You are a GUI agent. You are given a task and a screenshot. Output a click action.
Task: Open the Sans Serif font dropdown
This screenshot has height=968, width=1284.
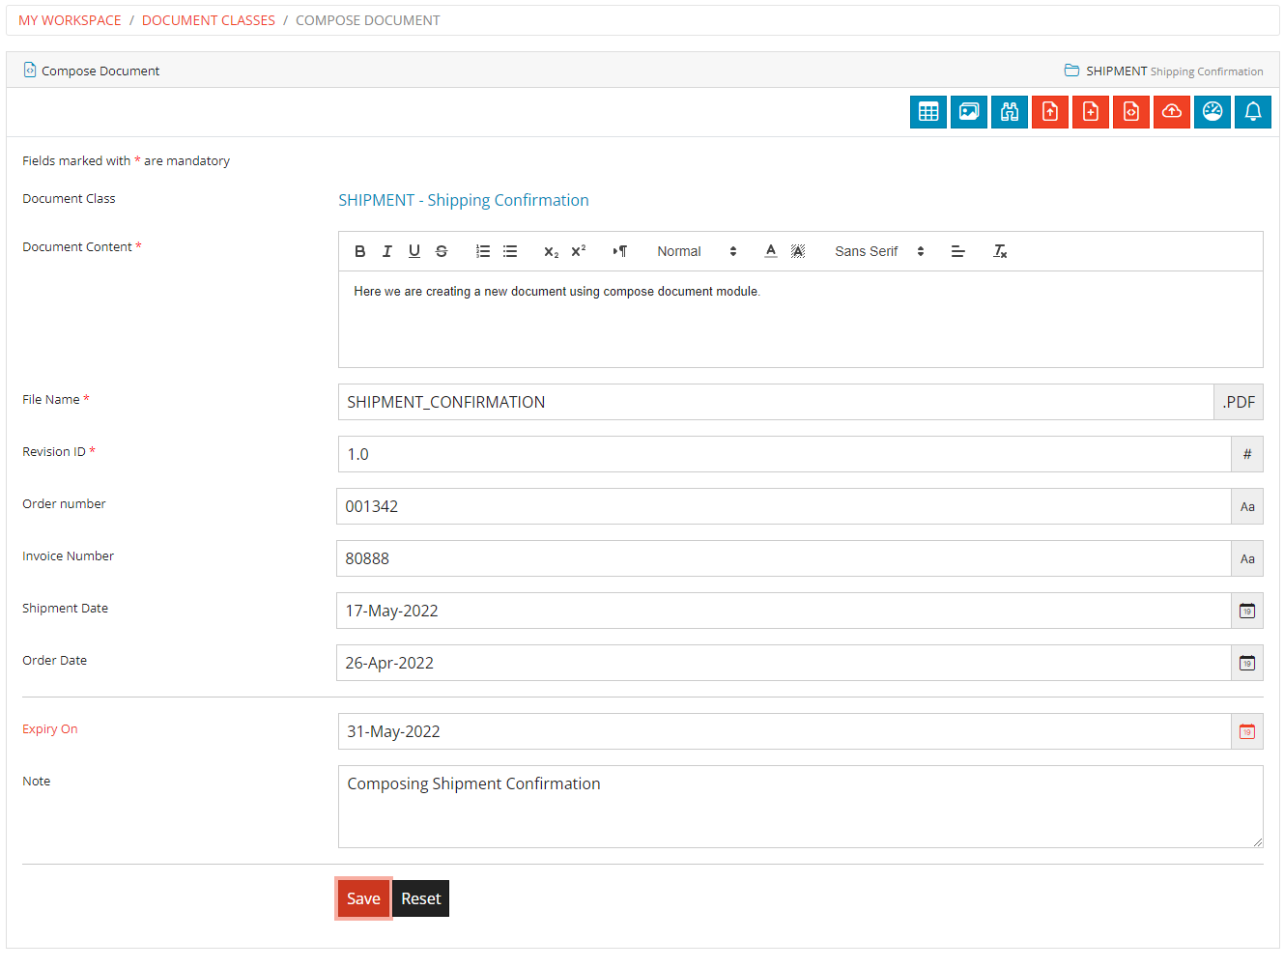tap(874, 251)
